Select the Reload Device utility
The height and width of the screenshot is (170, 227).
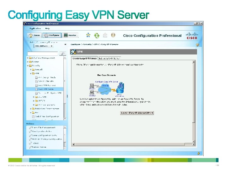point(38,147)
